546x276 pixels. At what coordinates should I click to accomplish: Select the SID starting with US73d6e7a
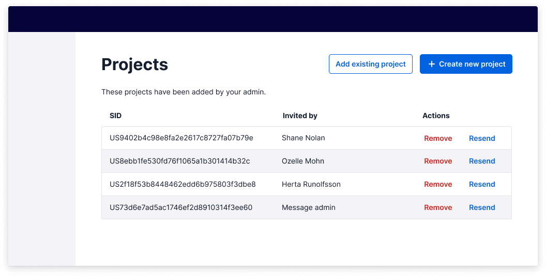pyautogui.click(x=181, y=207)
